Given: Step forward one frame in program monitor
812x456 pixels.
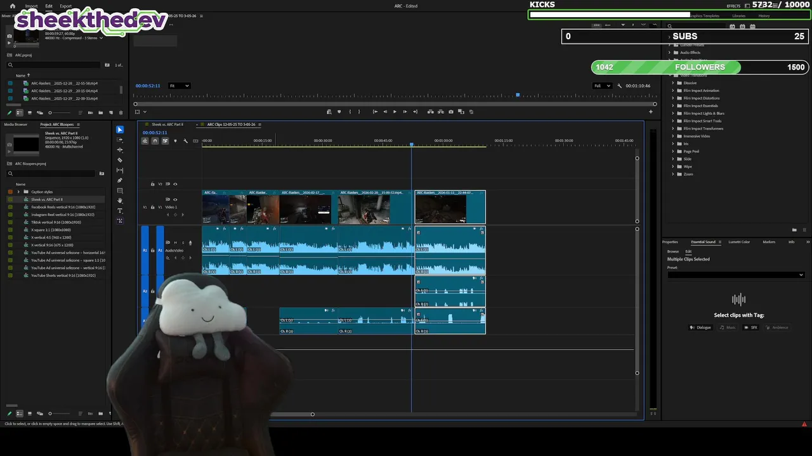Looking at the screenshot, I should [405, 111].
